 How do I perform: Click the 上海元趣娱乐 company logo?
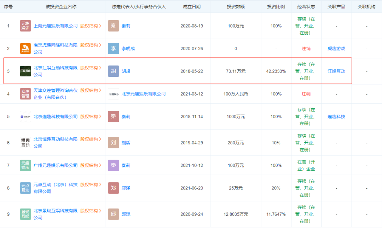pos(25,25)
